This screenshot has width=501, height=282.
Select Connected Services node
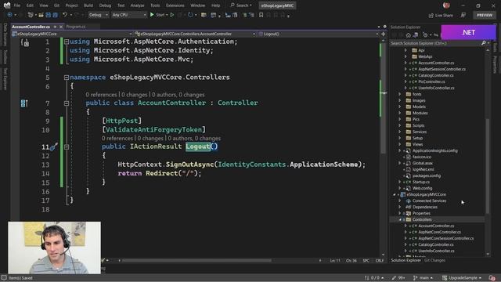pos(429,201)
